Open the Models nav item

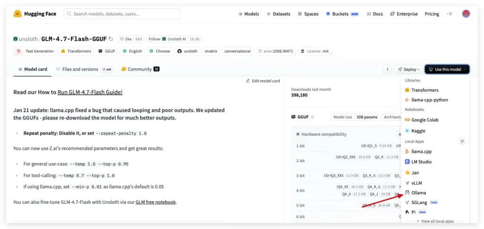(249, 14)
